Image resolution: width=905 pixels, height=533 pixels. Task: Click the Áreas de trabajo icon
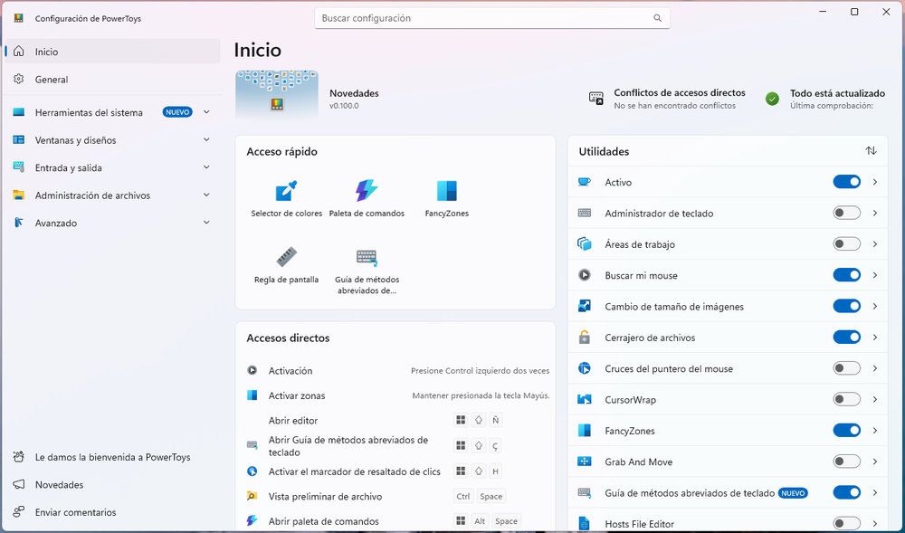pyautogui.click(x=584, y=244)
